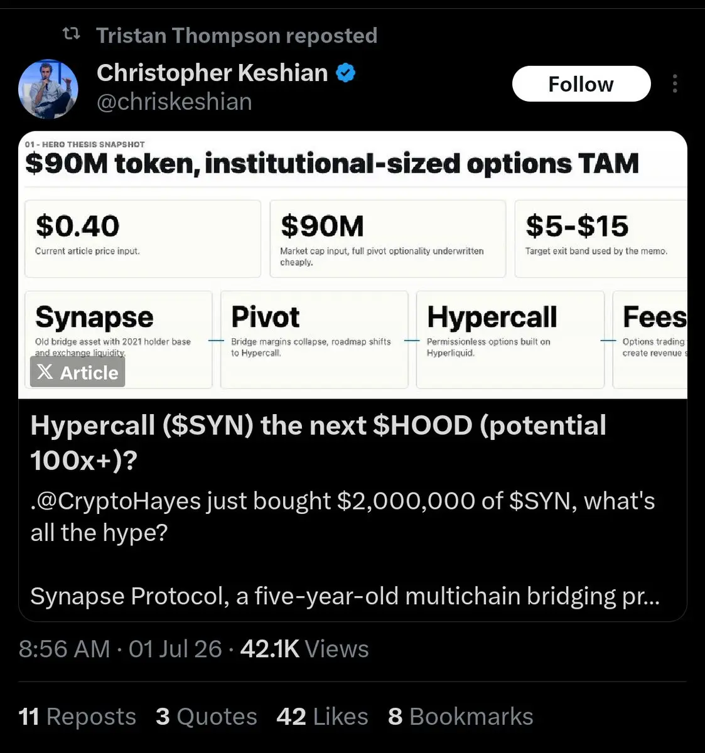Image resolution: width=705 pixels, height=753 pixels.
Task: Show the 3 Quotes list
Action: [x=207, y=717]
